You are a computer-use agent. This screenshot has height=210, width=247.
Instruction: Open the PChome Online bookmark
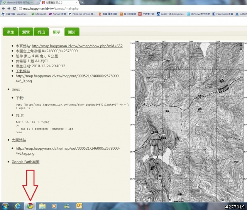click(x=82, y=14)
